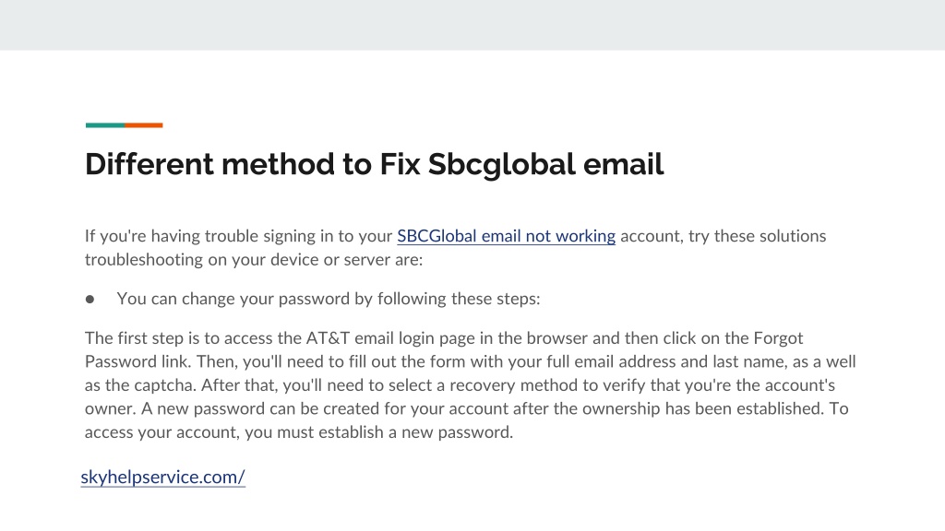Visit the skyhelpservice.com/ link
The image size is (945, 531).
[162, 477]
